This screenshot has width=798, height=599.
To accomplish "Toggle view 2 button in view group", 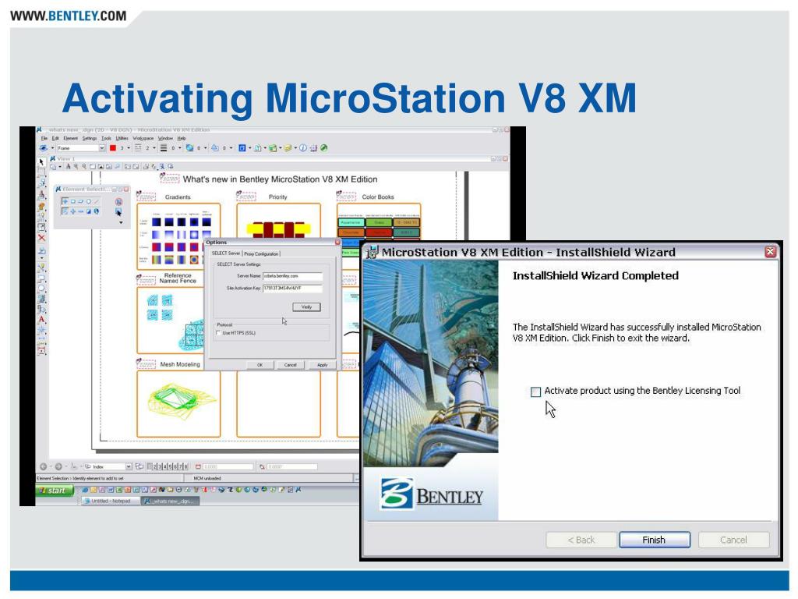I will [154, 466].
